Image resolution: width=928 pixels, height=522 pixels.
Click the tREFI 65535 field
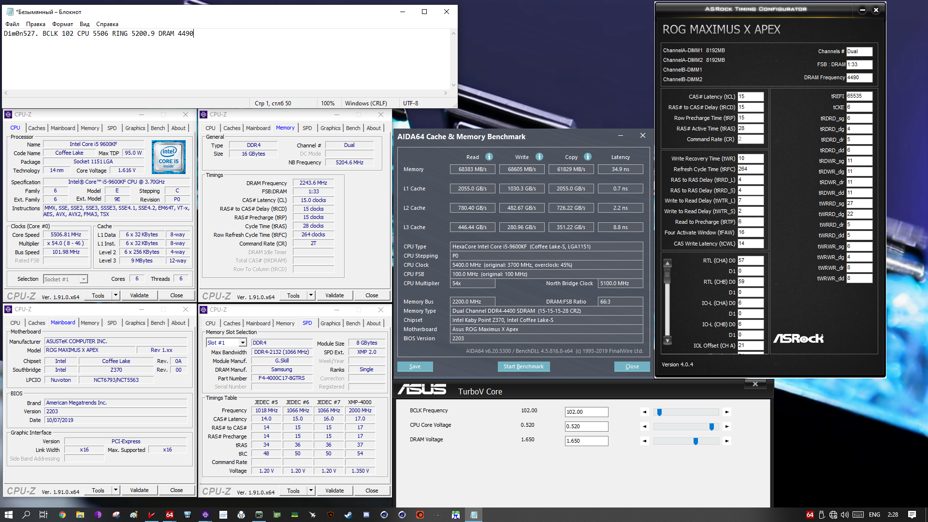[859, 96]
